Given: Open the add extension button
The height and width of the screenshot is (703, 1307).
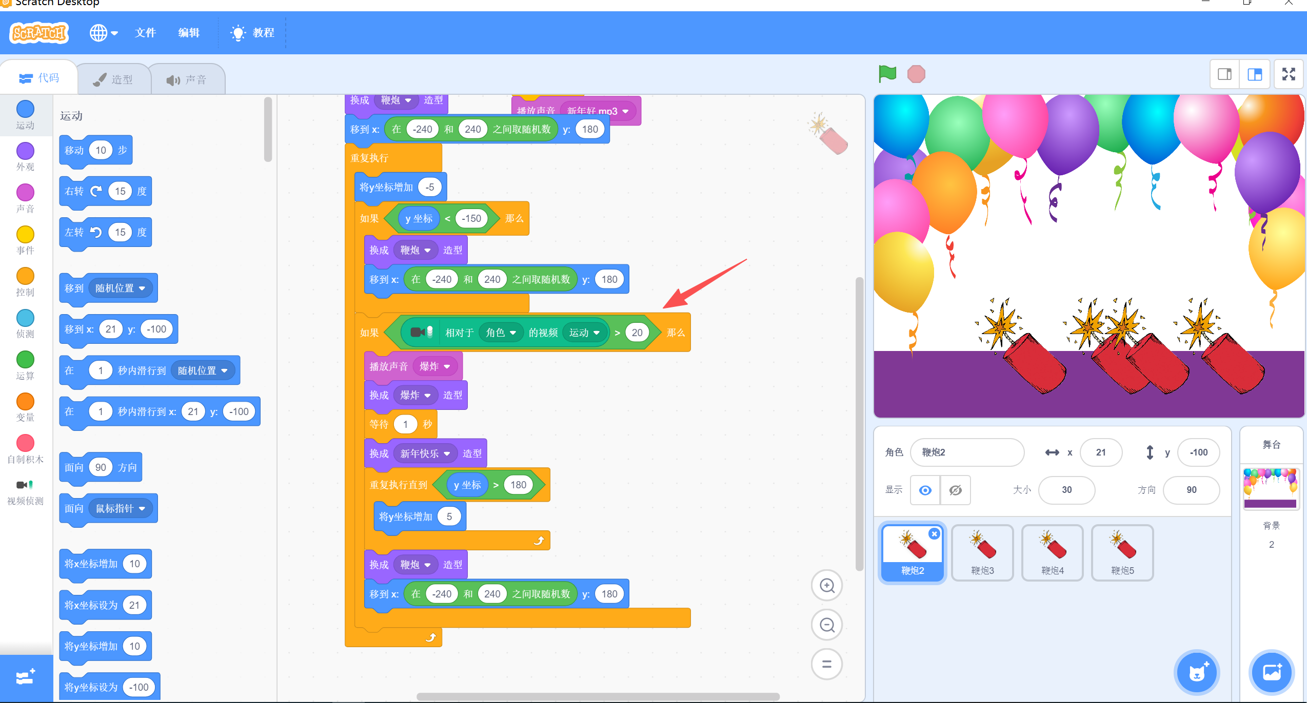Looking at the screenshot, I should point(26,677).
